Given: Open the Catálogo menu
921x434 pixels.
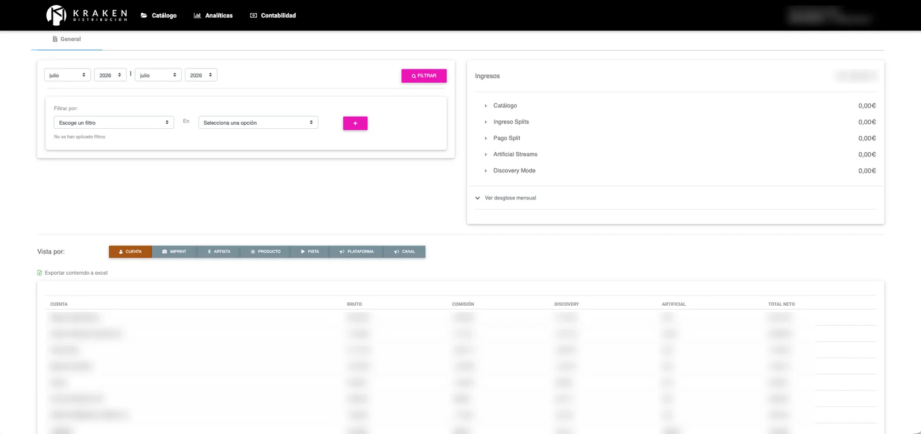Looking at the screenshot, I should [159, 16].
